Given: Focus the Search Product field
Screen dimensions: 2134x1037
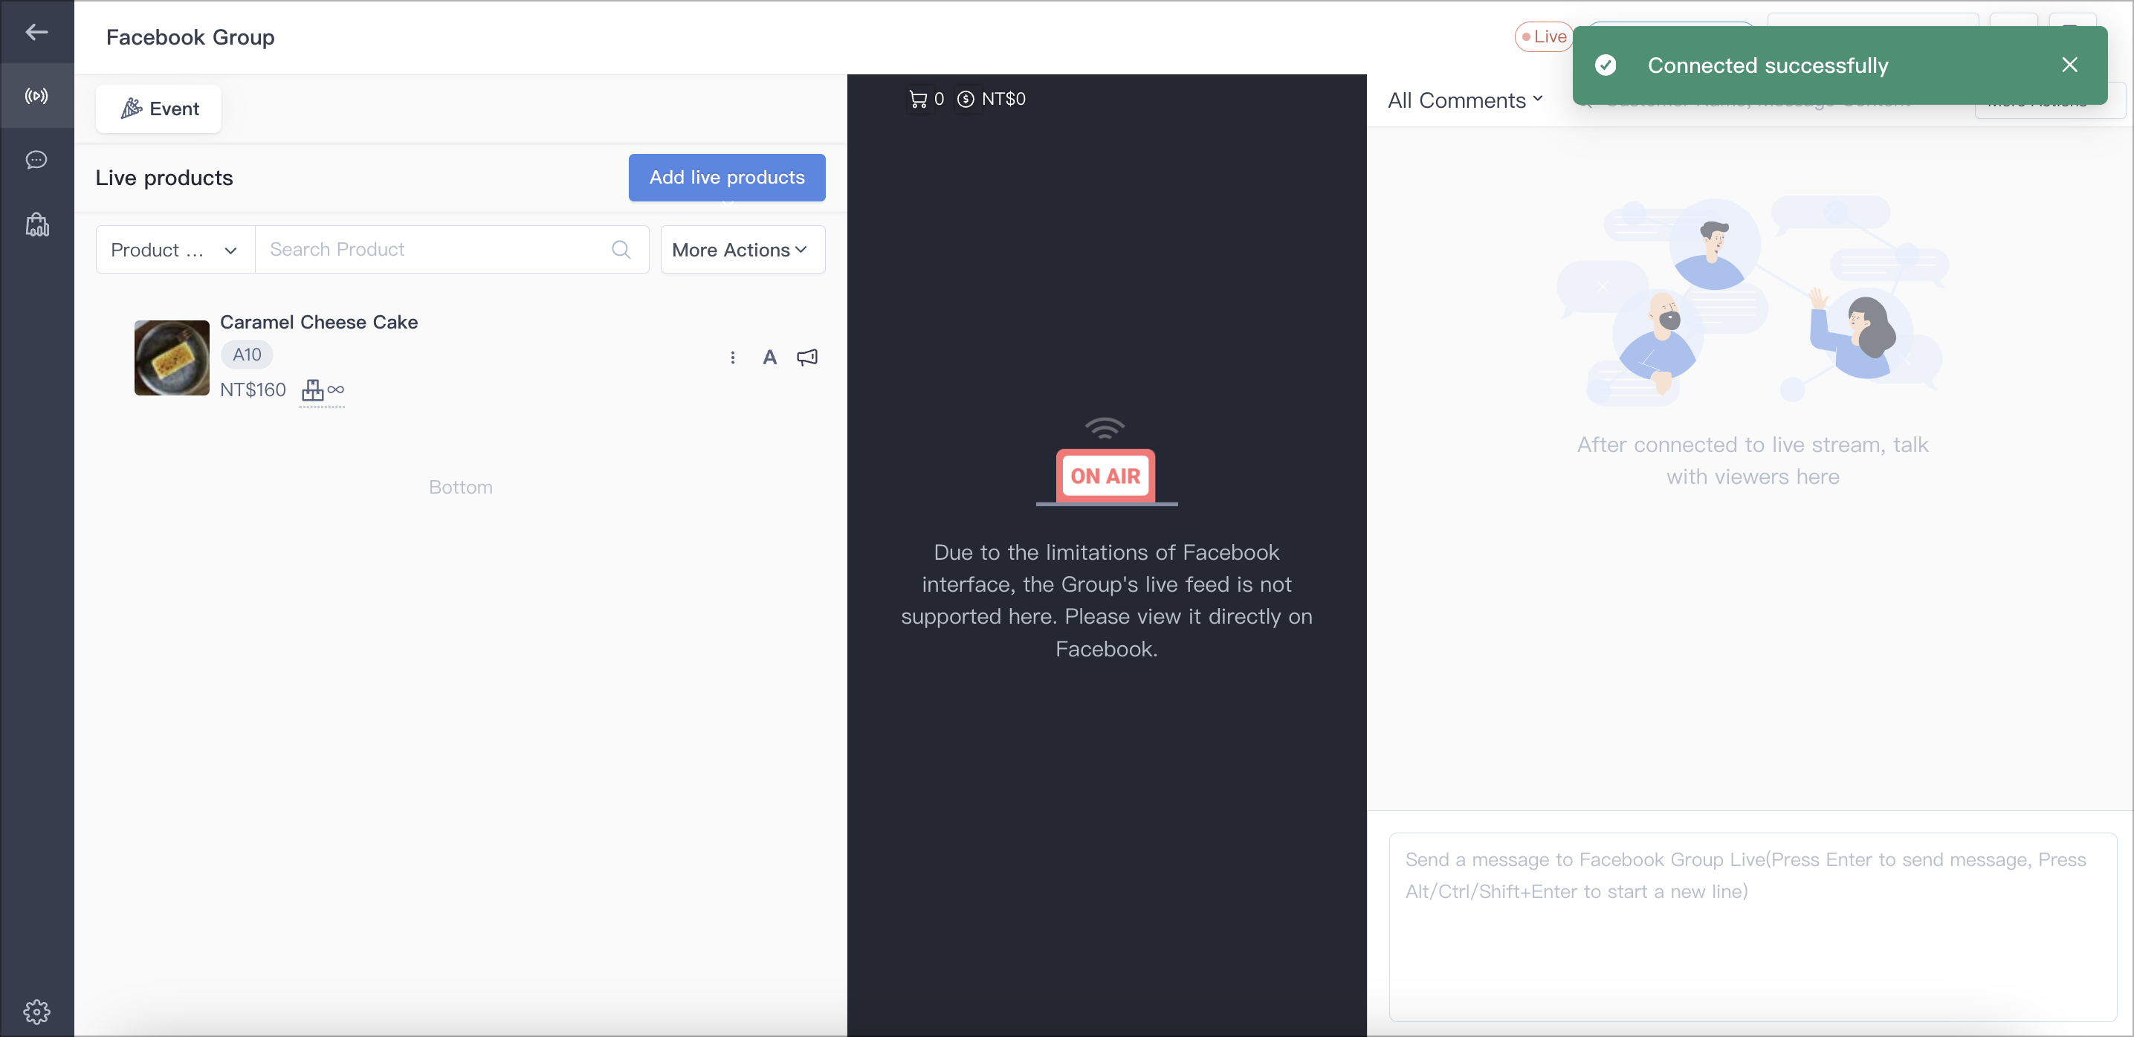Looking at the screenshot, I should (x=451, y=249).
